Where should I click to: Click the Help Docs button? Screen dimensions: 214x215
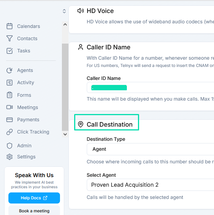pyautogui.click(x=34, y=198)
